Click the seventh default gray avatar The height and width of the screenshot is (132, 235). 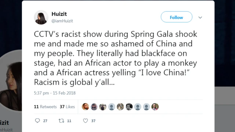(138, 107)
